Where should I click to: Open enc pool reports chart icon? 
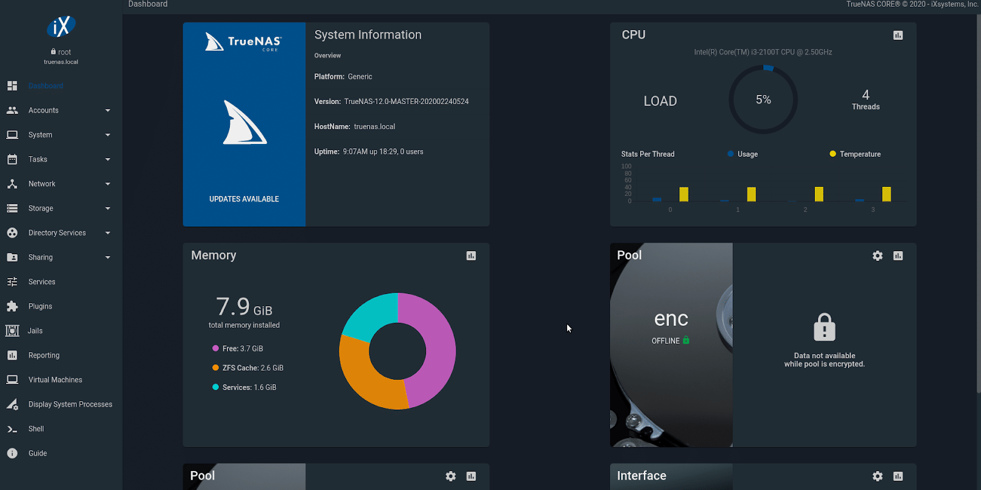(898, 256)
